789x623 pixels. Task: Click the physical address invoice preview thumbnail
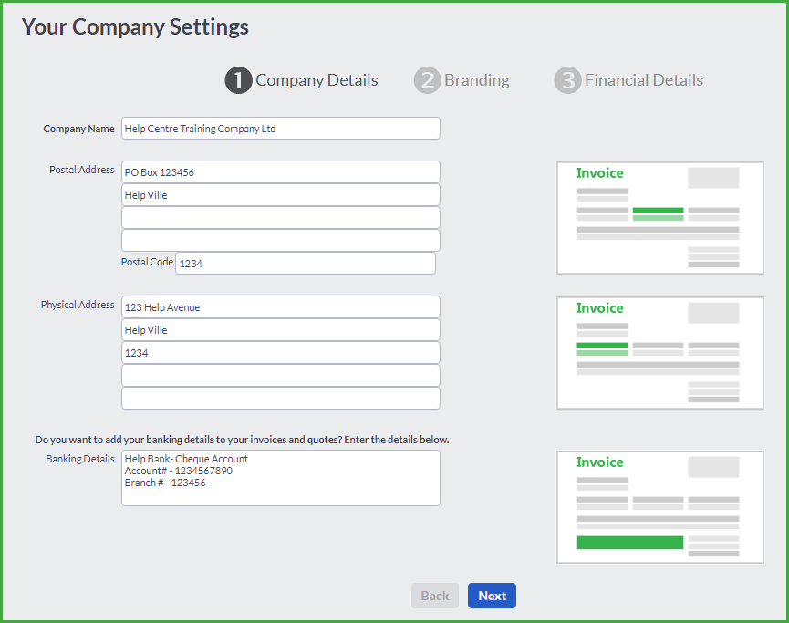[659, 353]
